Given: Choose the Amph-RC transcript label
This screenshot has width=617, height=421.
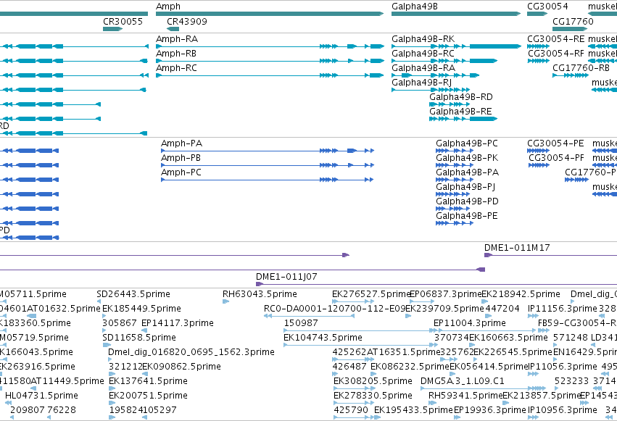Looking at the screenshot, I should 177,68.
